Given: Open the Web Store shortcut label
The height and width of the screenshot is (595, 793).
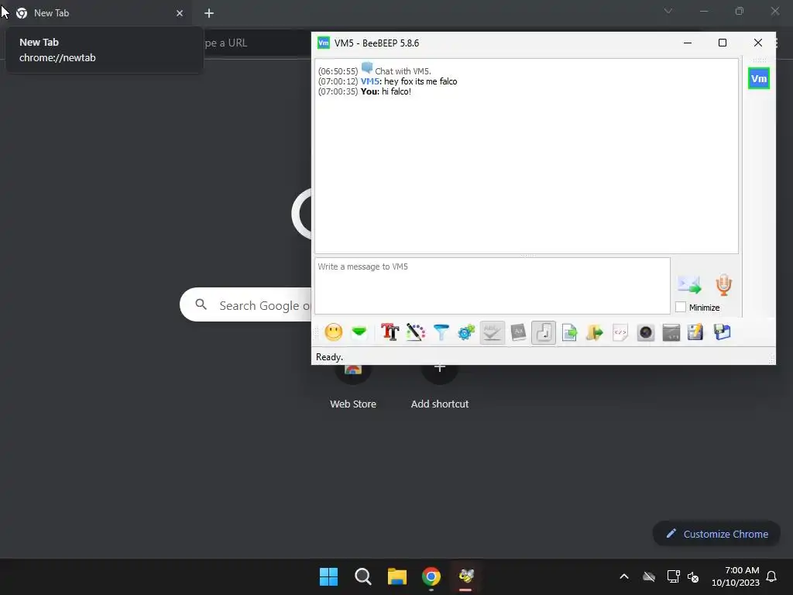Looking at the screenshot, I should tap(353, 404).
